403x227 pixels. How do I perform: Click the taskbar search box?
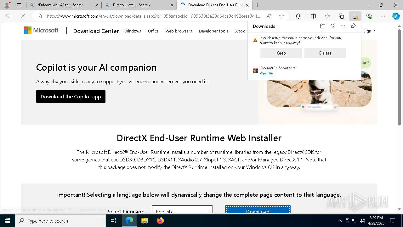pyautogui.click(x=60, y=221)
